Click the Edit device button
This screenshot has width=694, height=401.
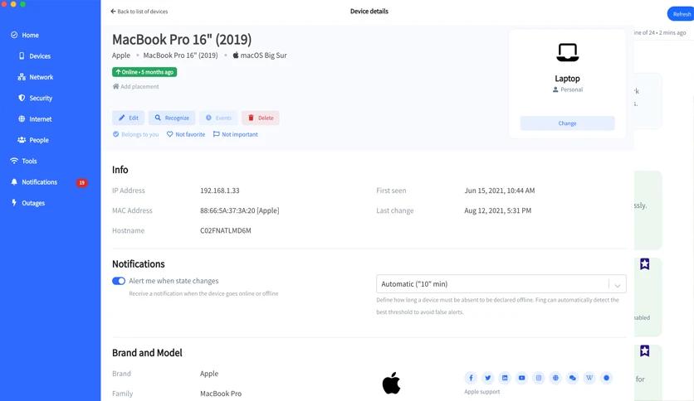click(x=129, y=118)
